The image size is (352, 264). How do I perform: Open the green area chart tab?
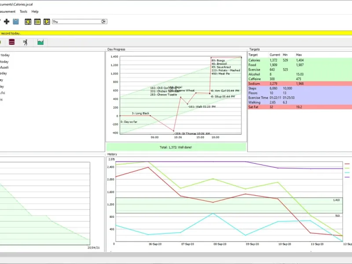pos(40,42)
